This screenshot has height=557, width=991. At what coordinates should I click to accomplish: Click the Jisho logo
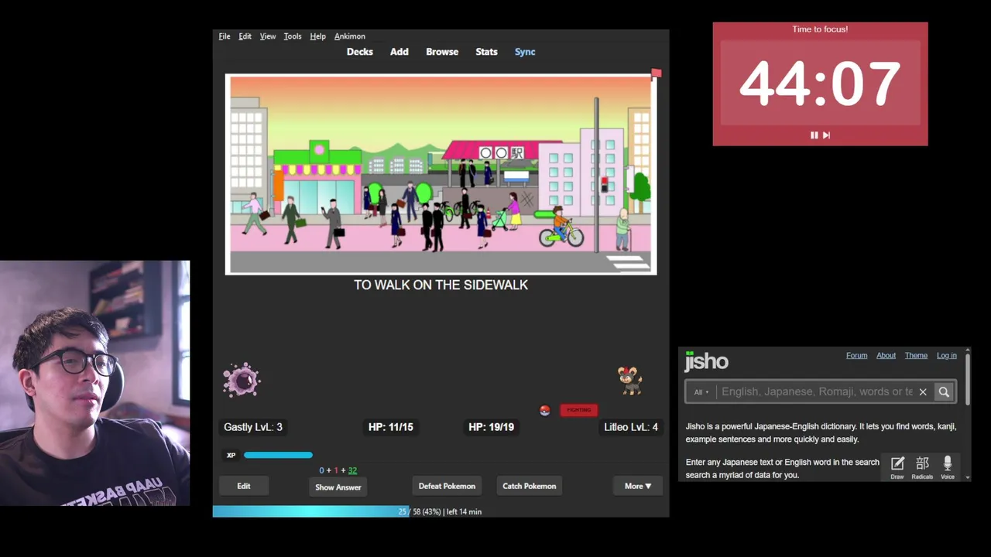tap(706, 361)
